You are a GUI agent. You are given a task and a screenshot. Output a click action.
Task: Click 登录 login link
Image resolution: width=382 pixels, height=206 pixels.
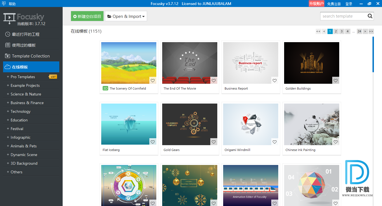349,4
